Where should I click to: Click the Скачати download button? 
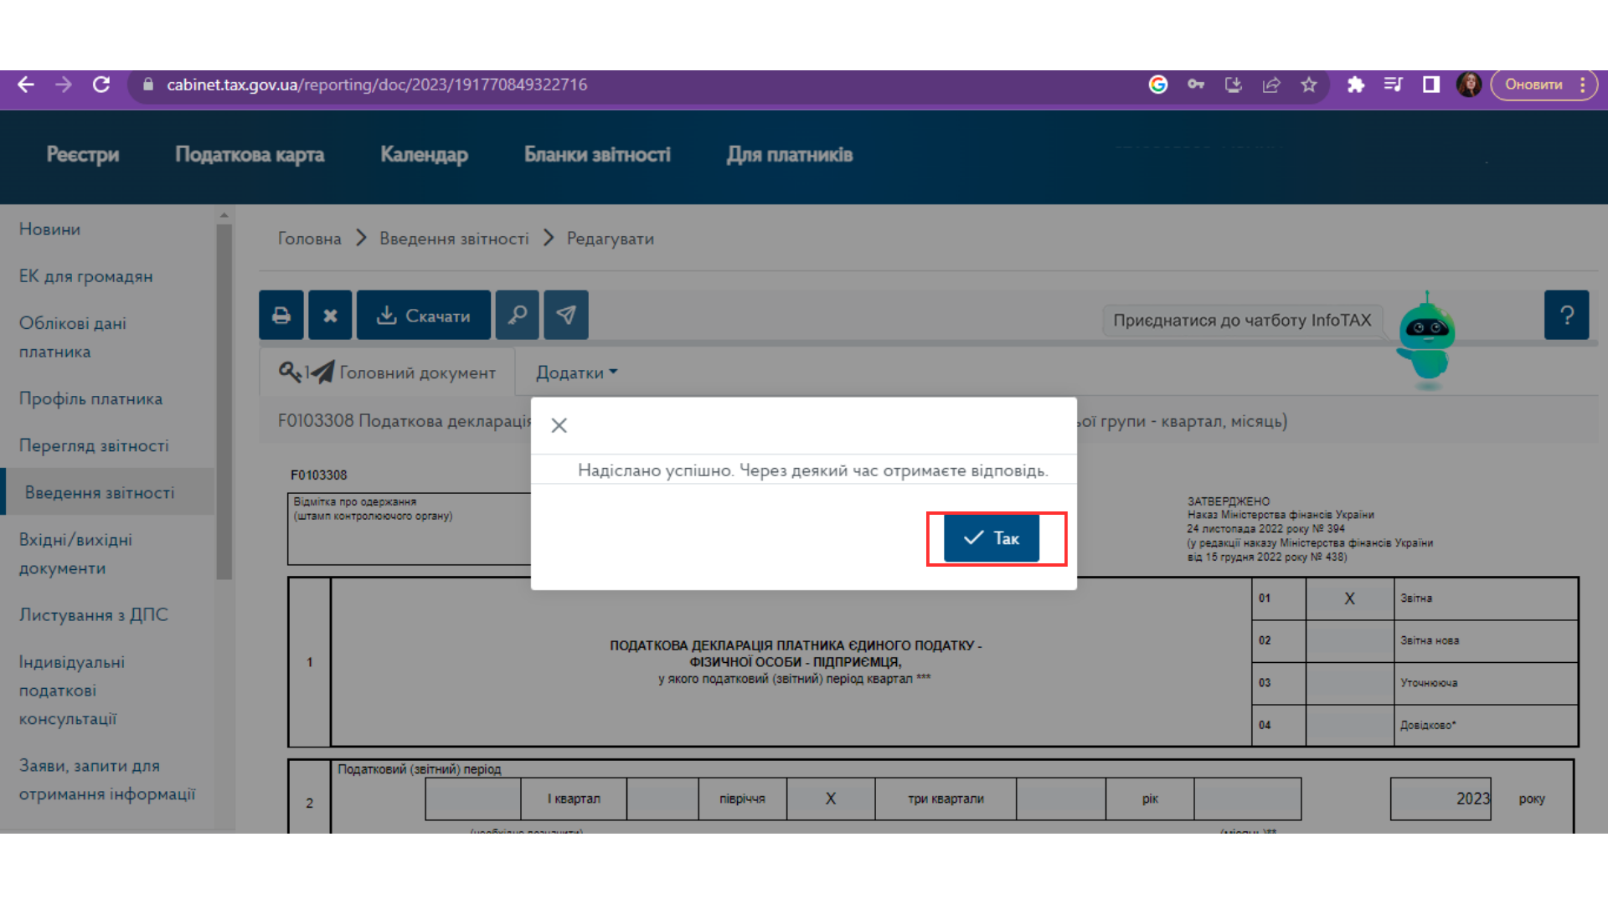[x=424, y=315]
